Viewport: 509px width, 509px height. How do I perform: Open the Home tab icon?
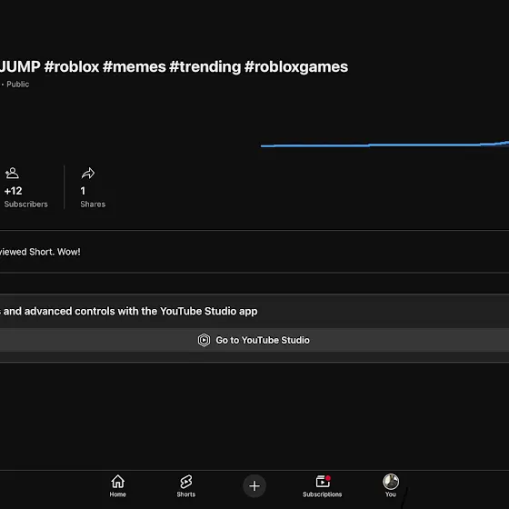point(118,482)
